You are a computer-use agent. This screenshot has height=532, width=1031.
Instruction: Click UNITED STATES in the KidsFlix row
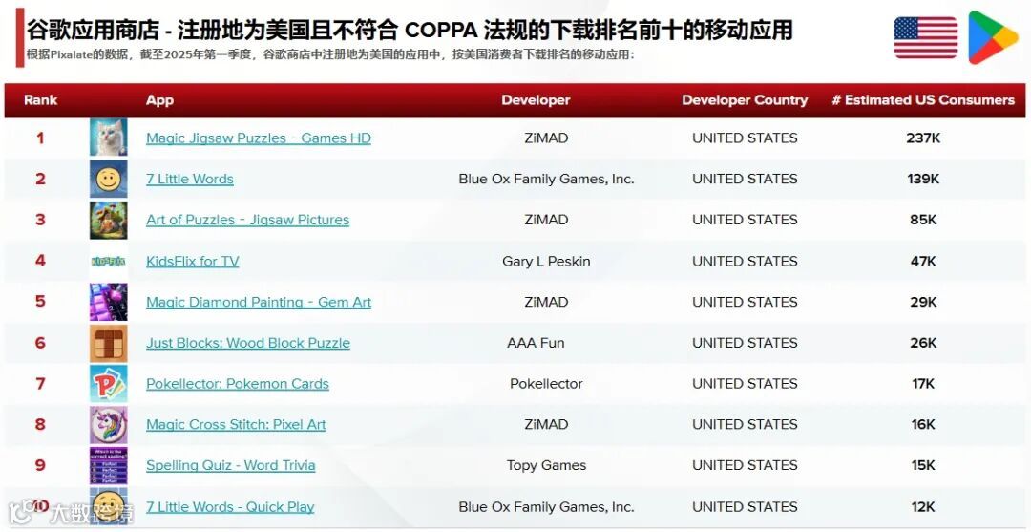[745, 261]
